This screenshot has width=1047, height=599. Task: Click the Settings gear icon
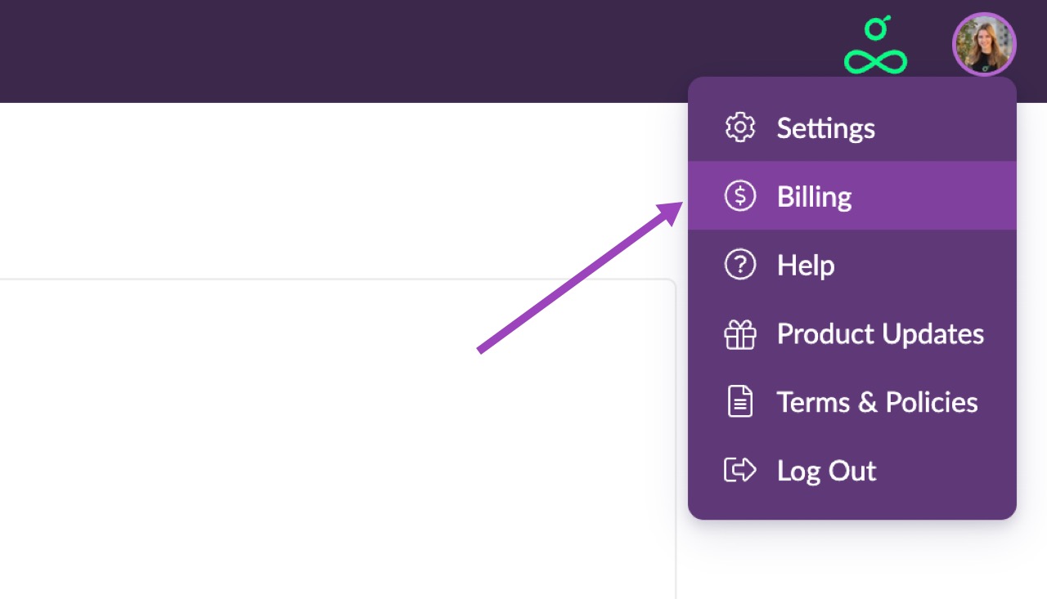740,127
